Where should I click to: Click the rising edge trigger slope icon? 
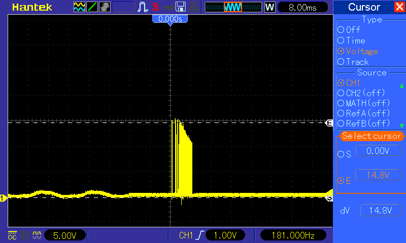point(201,235)
